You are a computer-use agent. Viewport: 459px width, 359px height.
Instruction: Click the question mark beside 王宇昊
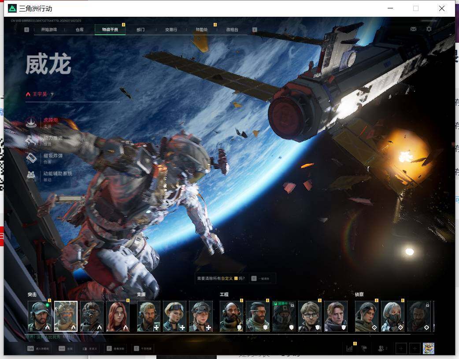tap(52, 94)
